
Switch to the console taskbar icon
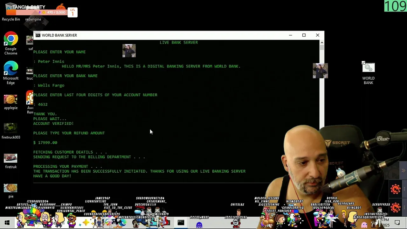coord(181,223)
